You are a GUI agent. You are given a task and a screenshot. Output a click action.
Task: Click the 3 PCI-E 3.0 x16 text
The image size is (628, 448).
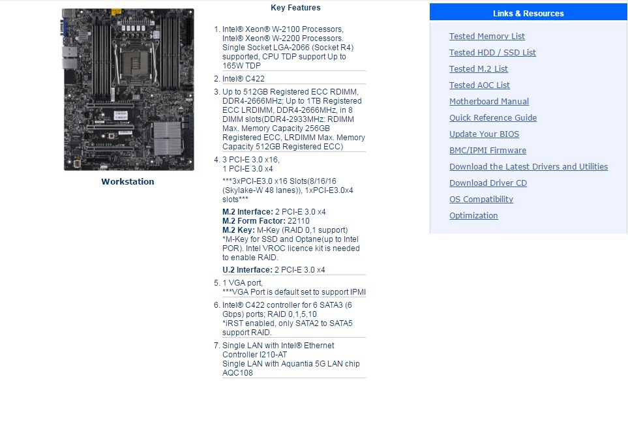coord(251,160)
